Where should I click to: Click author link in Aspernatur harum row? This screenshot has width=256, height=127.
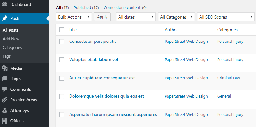pyautogui.click(x=186, y=114)
